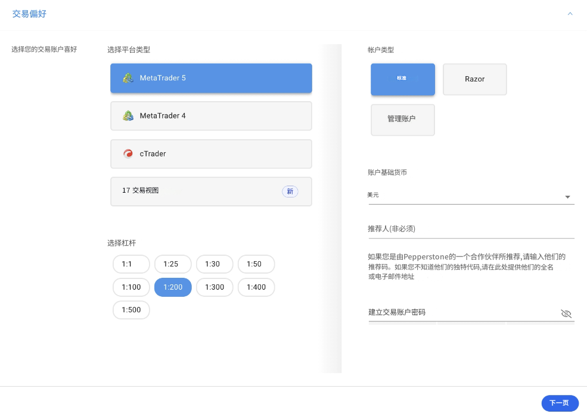The width and height of the screenshot is (587, 417).
Task: Select the 管理账户 account type
Action: point(403,120)
